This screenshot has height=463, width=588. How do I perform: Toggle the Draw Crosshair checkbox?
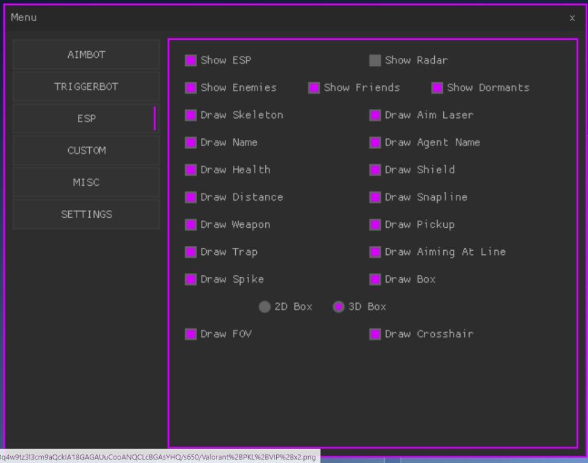tap(375, 334)
